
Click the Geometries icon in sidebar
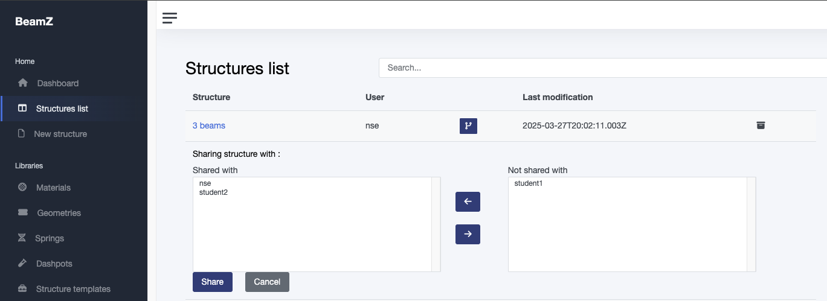(23, 213)
